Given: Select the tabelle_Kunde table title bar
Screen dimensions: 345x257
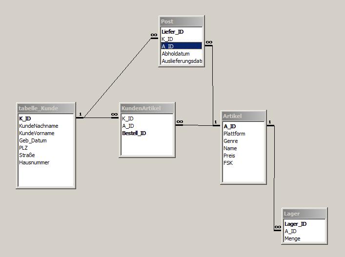Looking at the screenshot, I should pyautogui.click(x=46, y=108).
